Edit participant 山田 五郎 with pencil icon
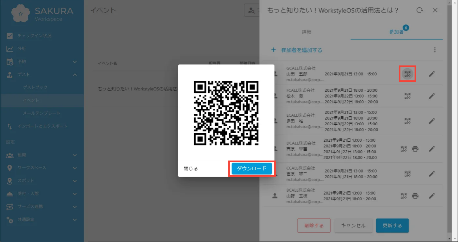This screenshot has width=458, height=242. pos(432,74)
